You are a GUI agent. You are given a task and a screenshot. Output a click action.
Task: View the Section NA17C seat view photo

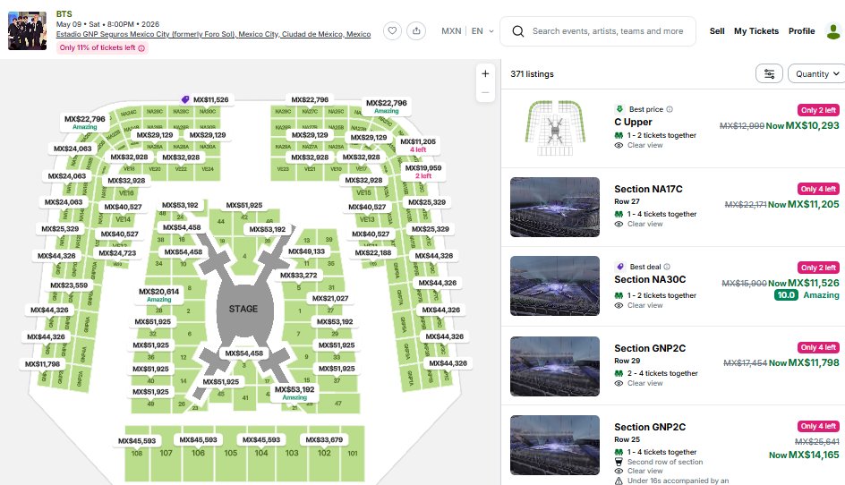(555, 207)
